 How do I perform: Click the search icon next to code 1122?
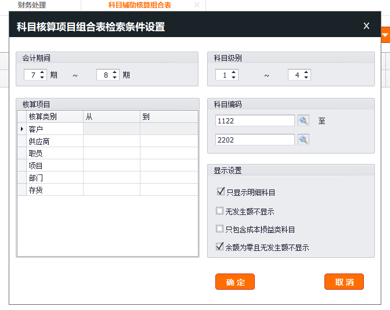pos(304,121)
